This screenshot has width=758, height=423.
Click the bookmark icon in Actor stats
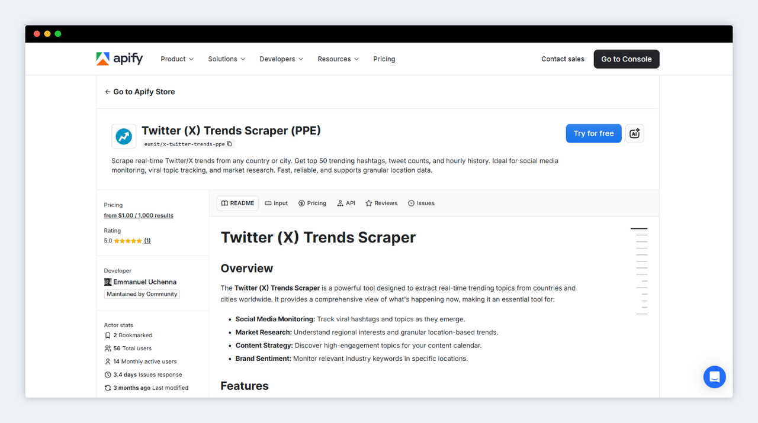coord(108,335)
